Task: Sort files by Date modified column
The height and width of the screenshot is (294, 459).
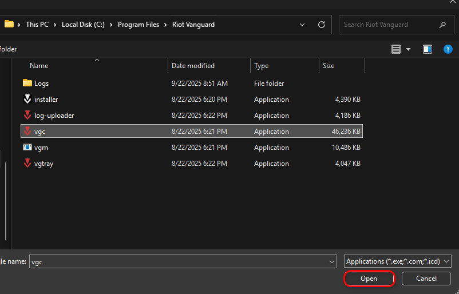Action: [x=193, y=66]
